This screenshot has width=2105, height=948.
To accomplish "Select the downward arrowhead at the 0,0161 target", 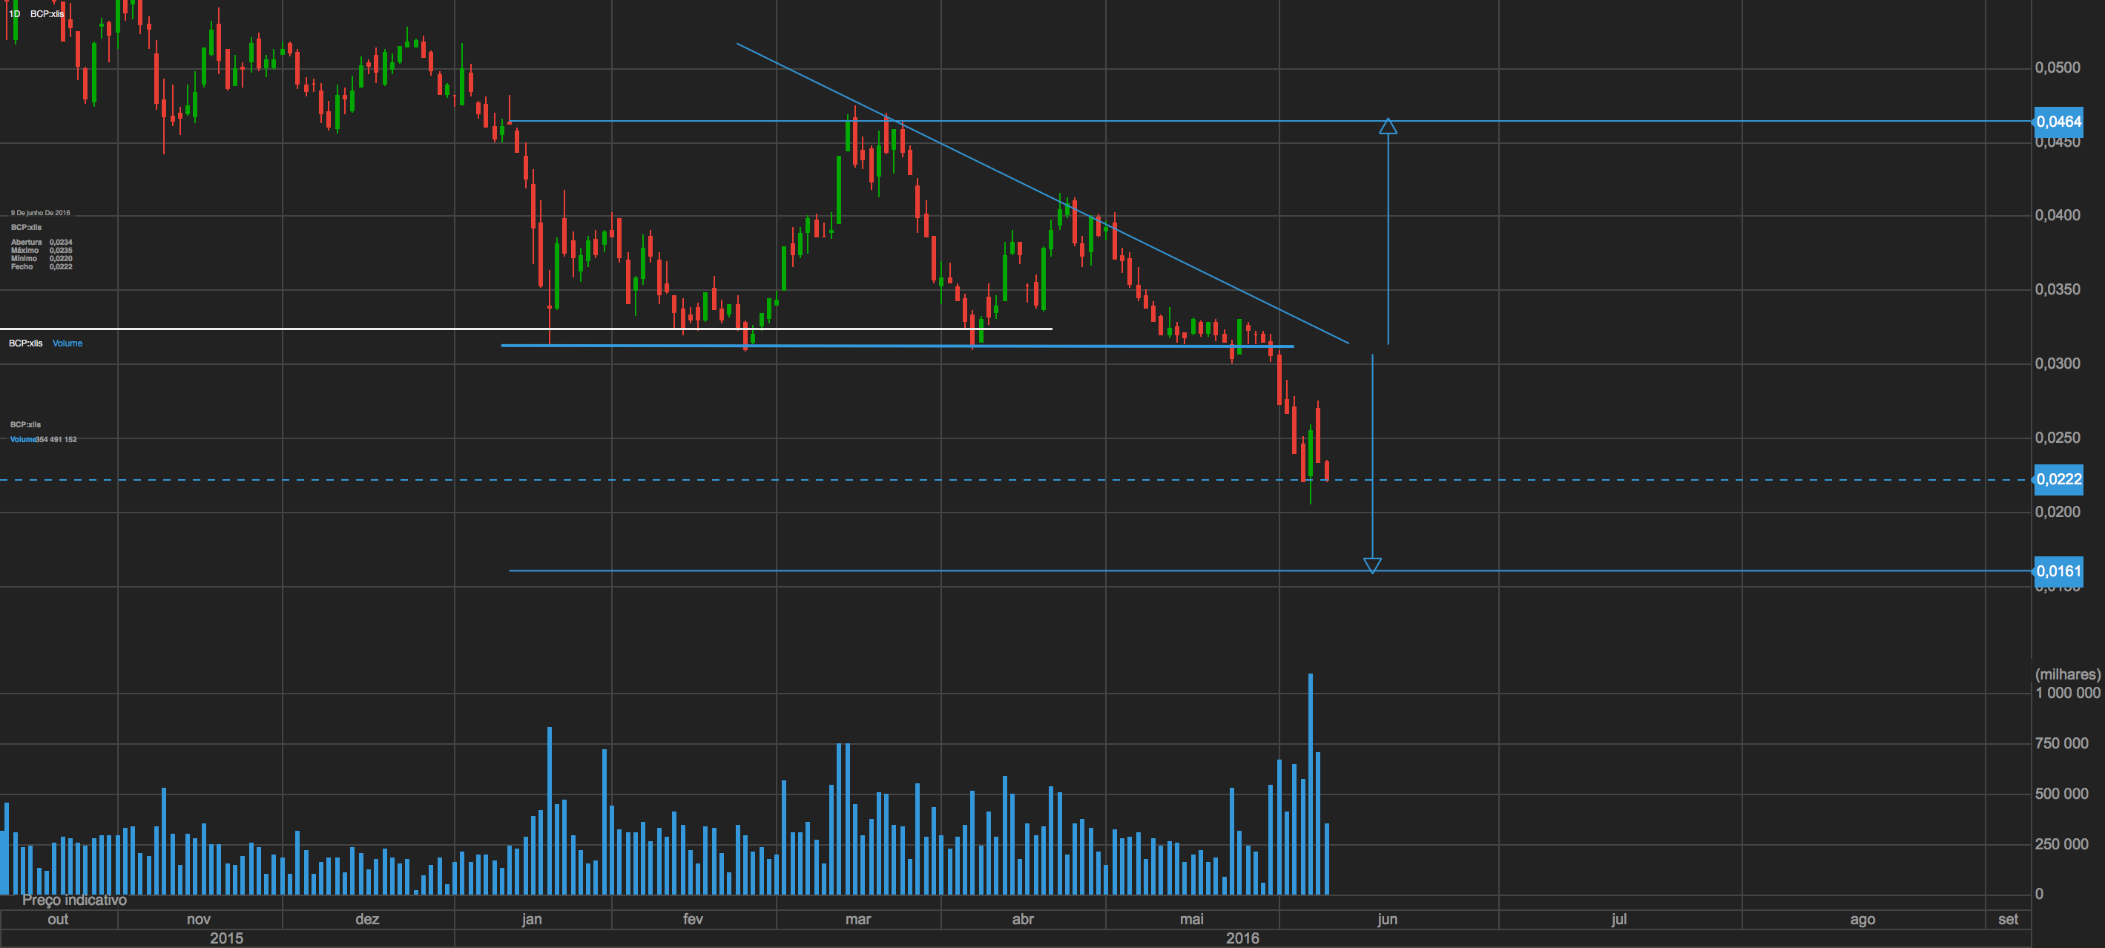I will pos(1372,564).
